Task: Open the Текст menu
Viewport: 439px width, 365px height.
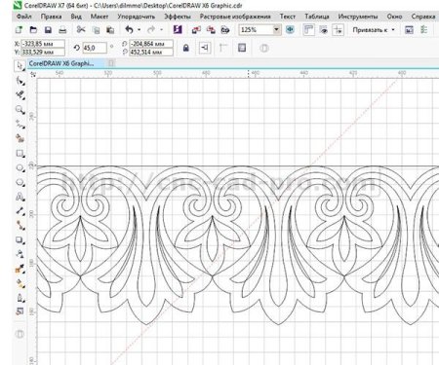Action: coord(288,17)
